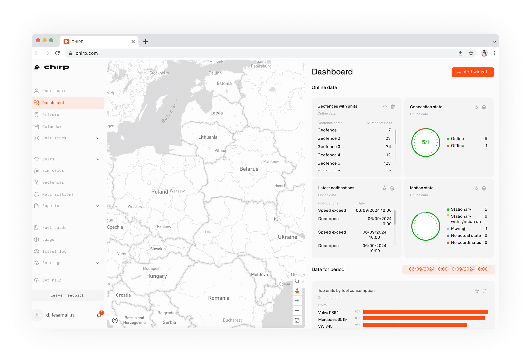Image resolution: width=531 pixels, height=362 pixels.
Task: Click the Sim cards icon
Action: point(37,171)
